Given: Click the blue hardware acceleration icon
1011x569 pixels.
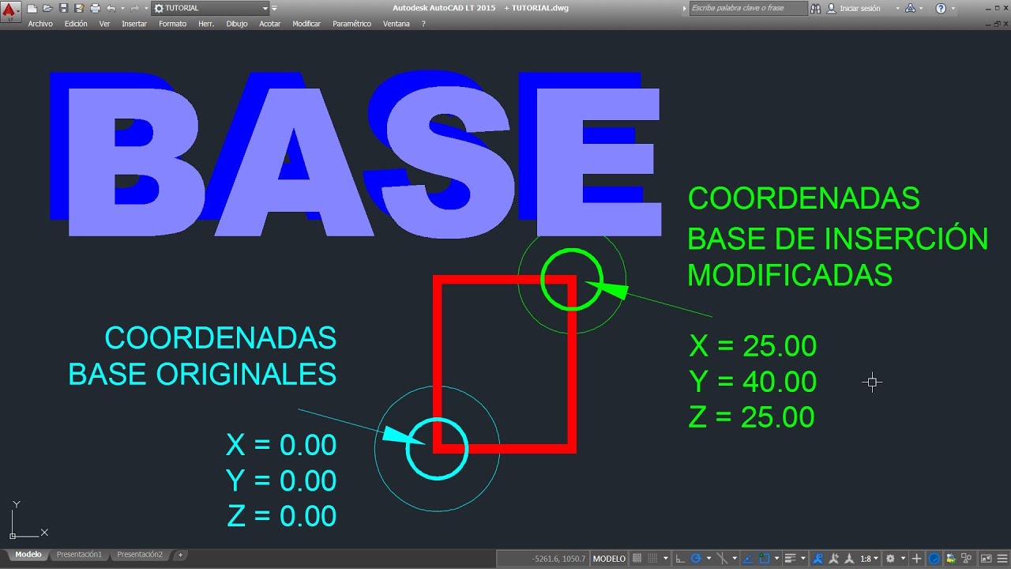Looking at the screenshot, I should (934, 559).
